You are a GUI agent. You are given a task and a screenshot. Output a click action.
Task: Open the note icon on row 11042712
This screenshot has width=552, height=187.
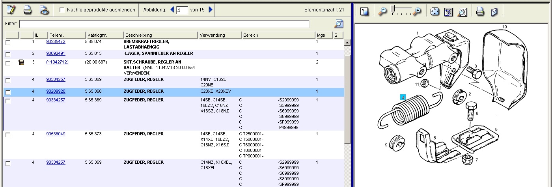21,62
